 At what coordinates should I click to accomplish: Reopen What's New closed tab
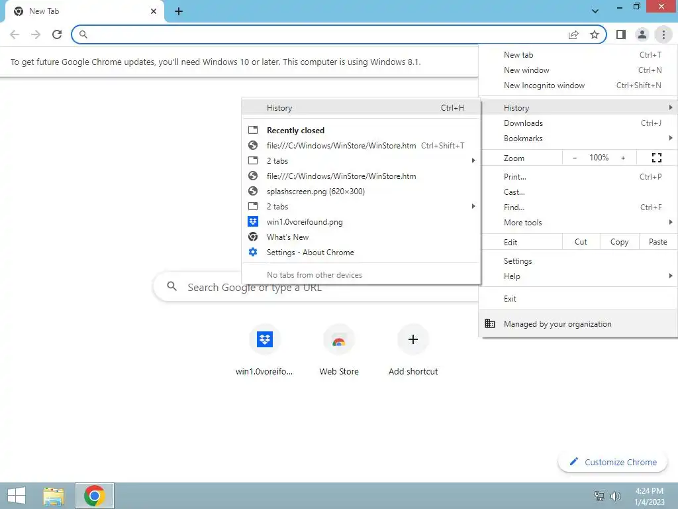361,237
